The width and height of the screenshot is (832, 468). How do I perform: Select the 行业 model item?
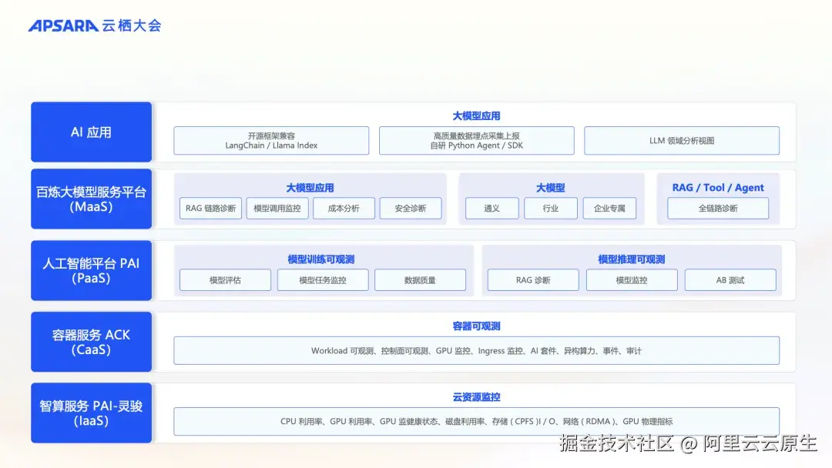click(551, 208)
